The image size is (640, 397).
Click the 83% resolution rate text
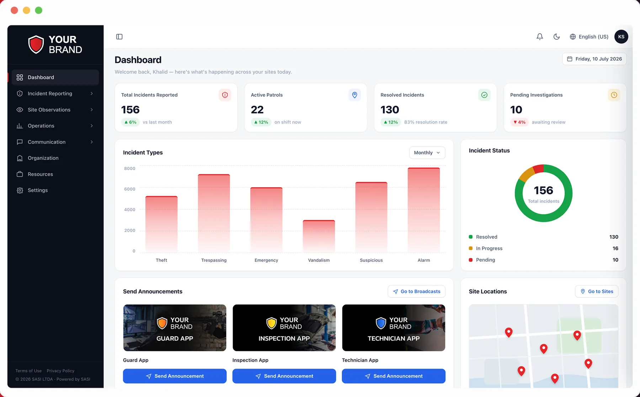(426, 122)
